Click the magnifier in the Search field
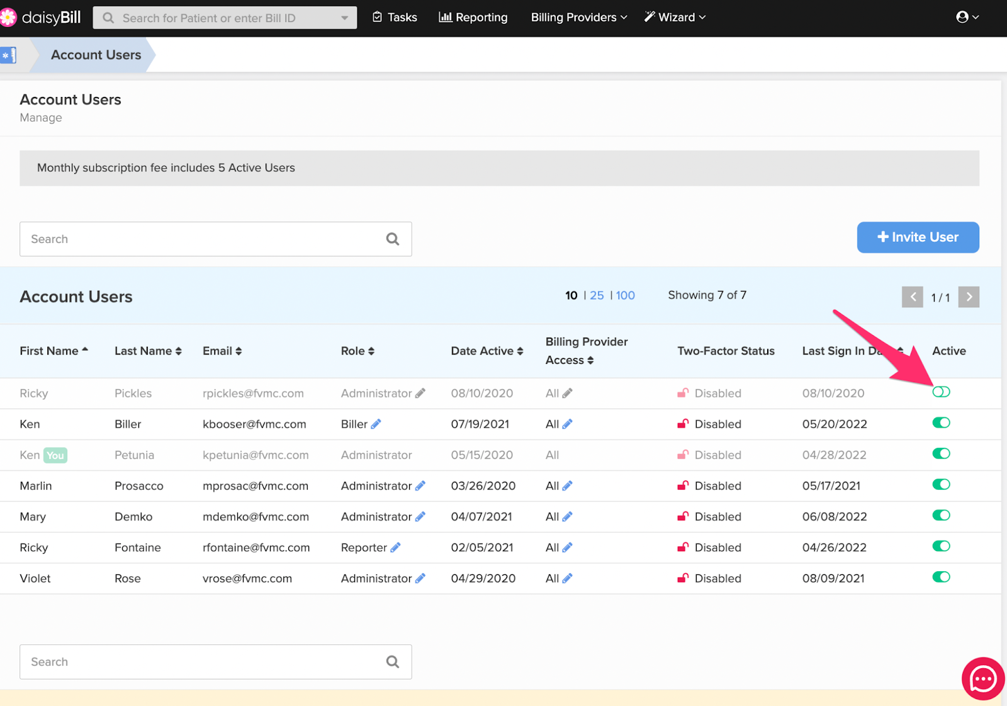This screenshot has width=1007, height=706. tap(392, 239)
